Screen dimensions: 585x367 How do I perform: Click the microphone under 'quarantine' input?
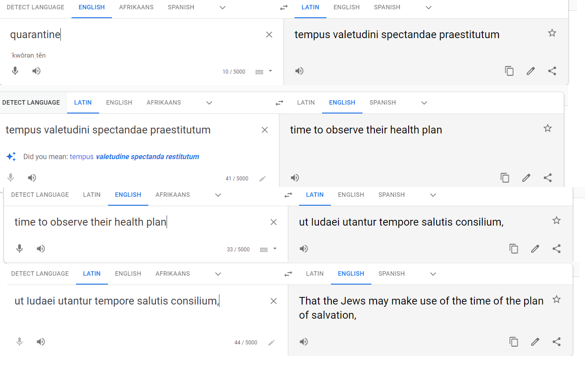pos(15,71)
